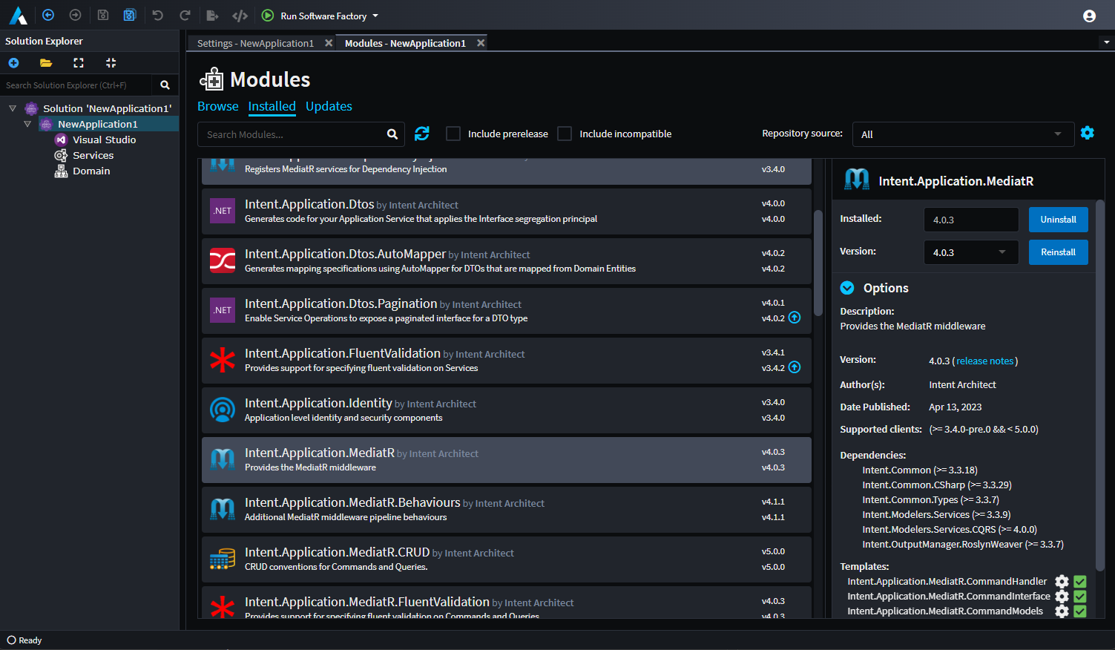Click the green Run play icon
The image size is (1115, 650).
tap(268, 16)
